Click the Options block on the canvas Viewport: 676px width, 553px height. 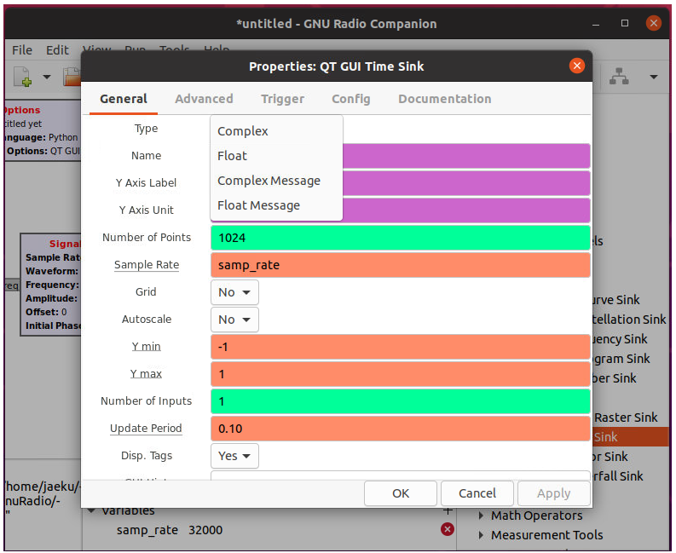(x=43, y=130)
